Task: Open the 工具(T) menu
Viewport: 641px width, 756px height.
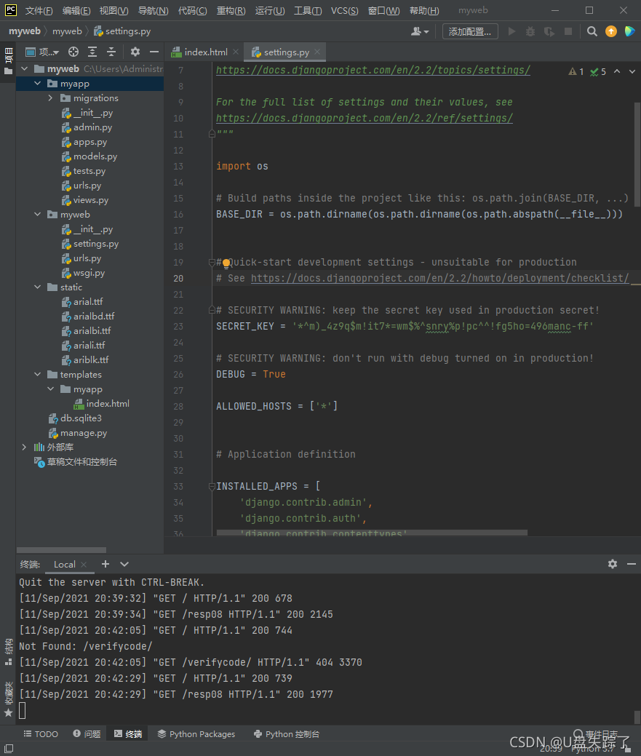Action: tap(308, 11)
